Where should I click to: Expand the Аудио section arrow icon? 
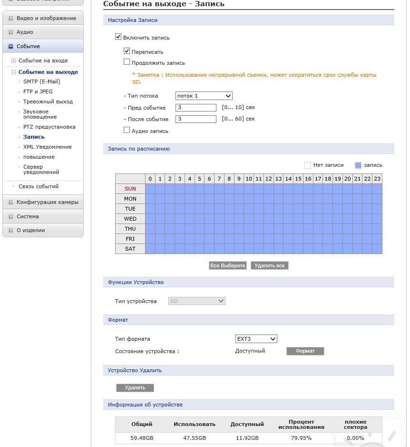10,32
